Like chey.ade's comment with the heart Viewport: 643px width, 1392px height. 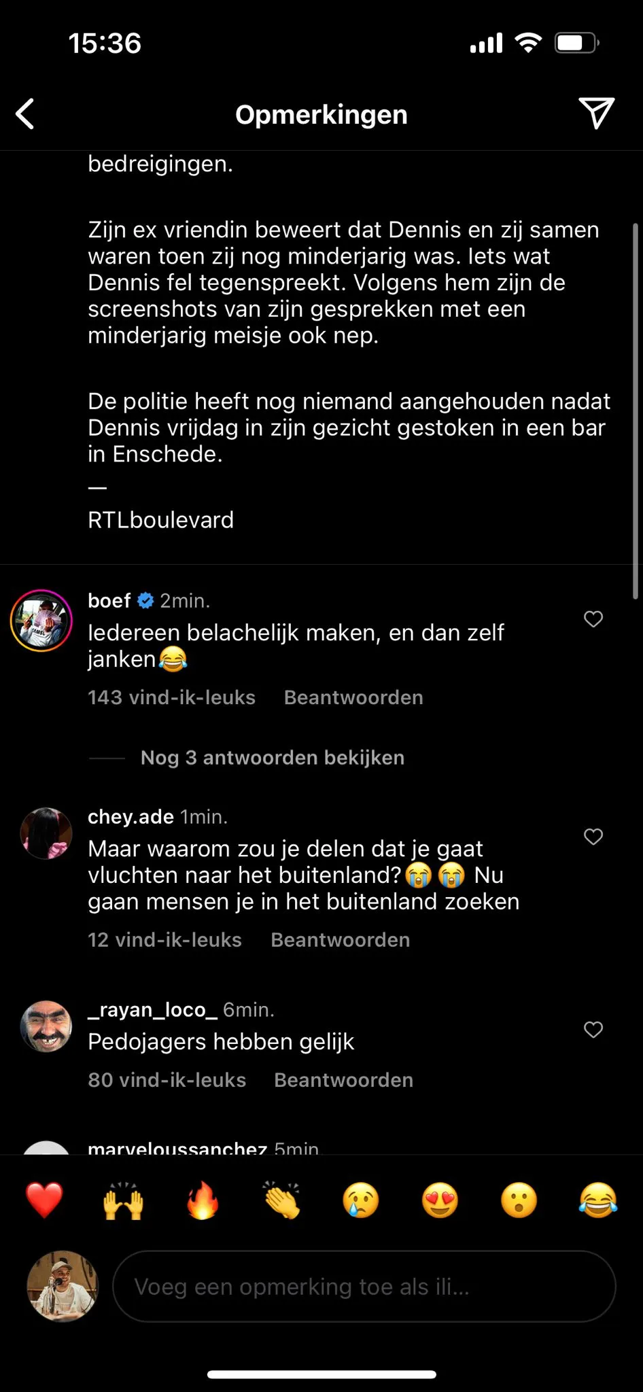coord(593,836)
